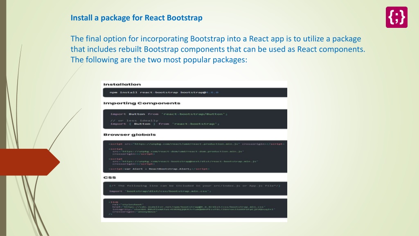This screenshot has width=419, height=236.
Task: Click the "Importing Components" heading
Action: click(142, 103)
